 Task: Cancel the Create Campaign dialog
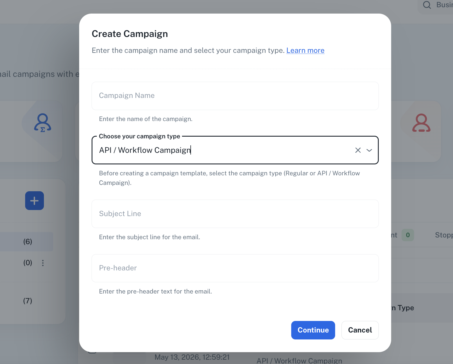(360, 330)
